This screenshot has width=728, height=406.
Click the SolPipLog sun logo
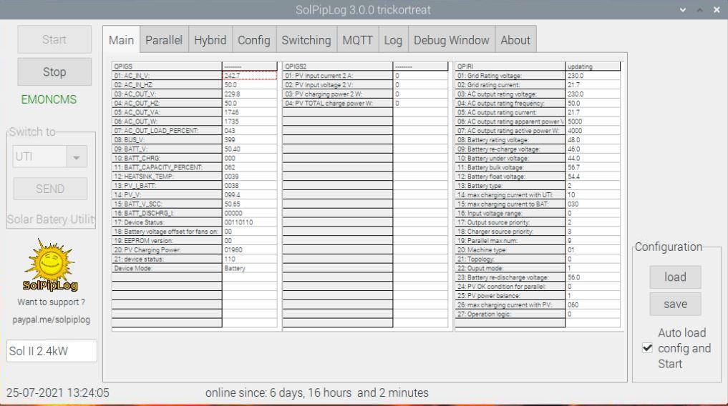[x=51, y=265]
